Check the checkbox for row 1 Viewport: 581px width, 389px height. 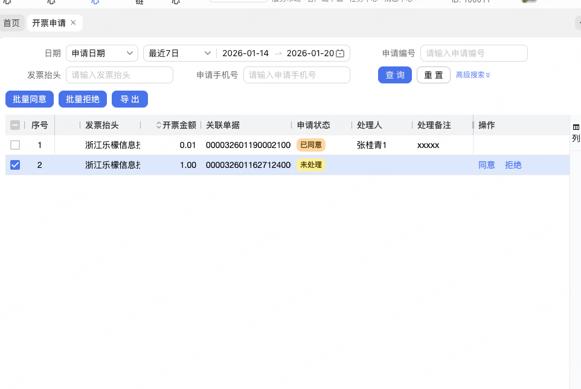[15, 145]
